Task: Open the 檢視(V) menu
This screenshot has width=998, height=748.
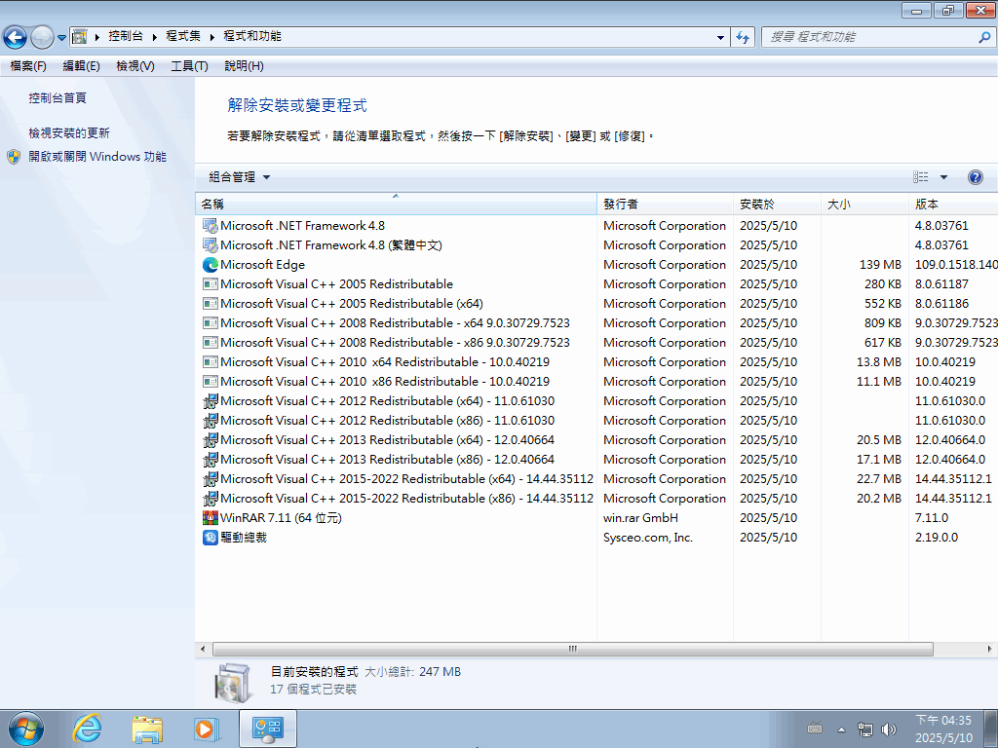Action: pos(134,66)
